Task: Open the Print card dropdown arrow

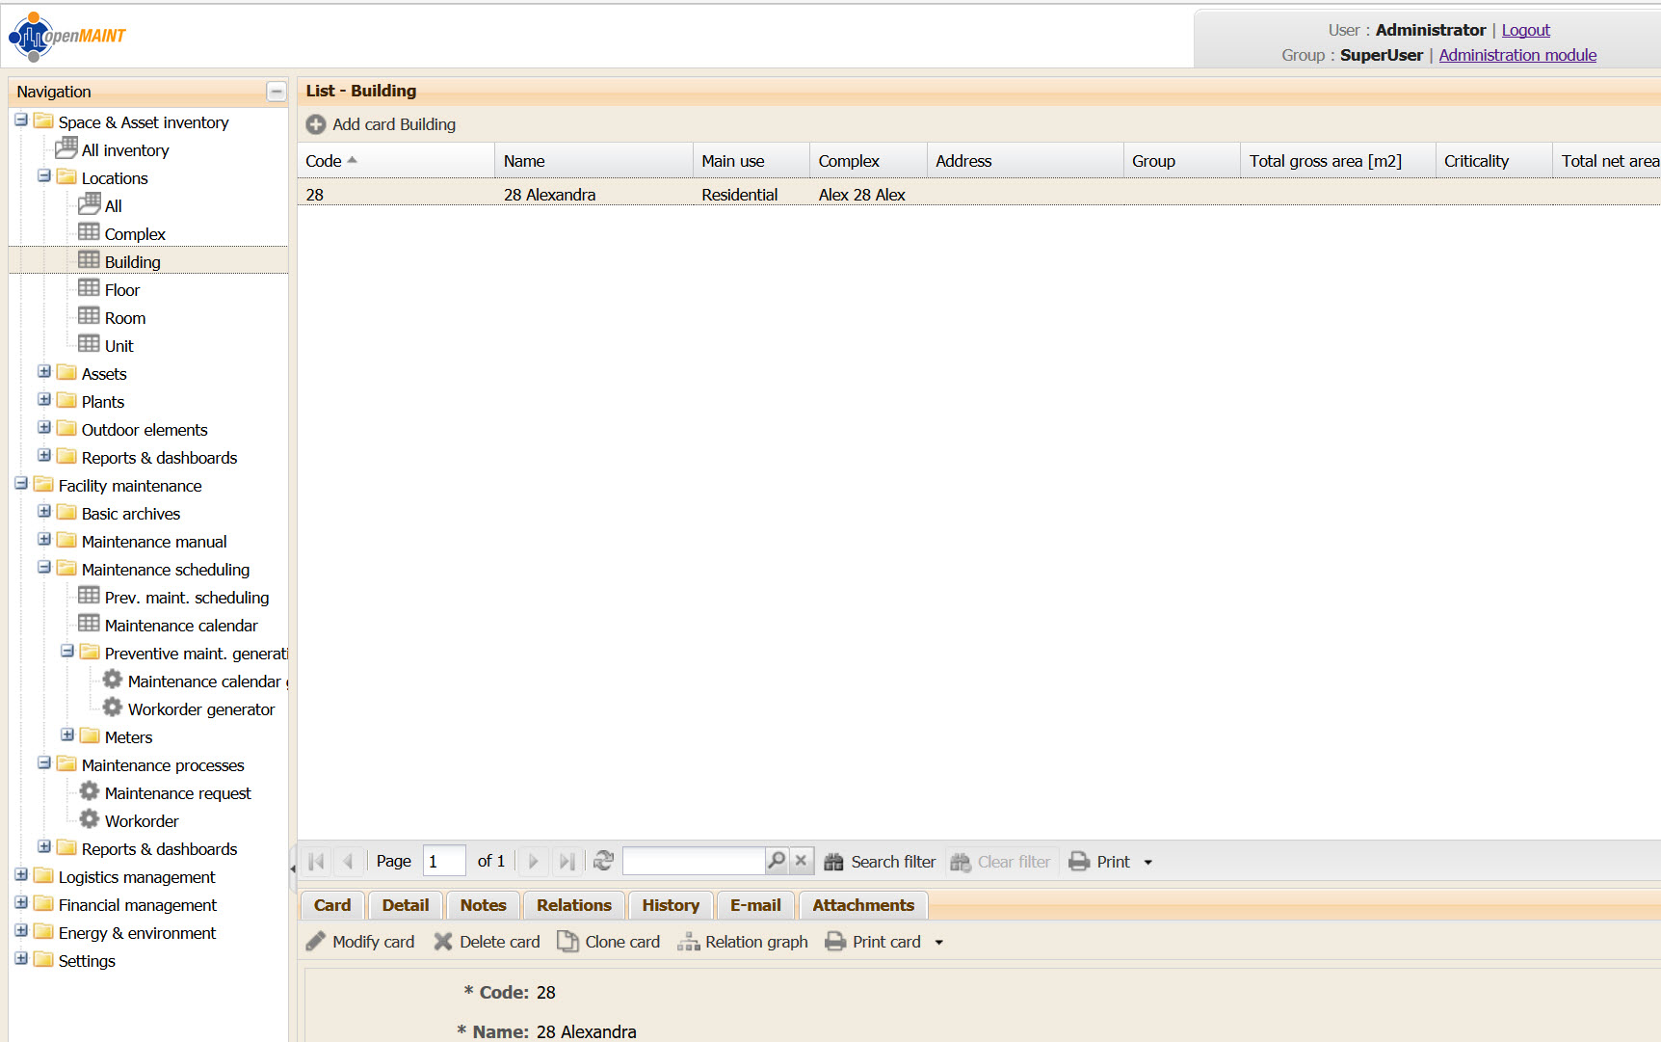Action: point(939,943)
